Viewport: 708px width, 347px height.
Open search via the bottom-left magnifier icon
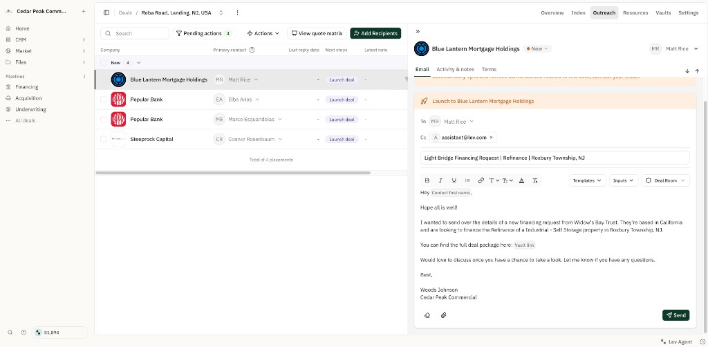pyautogui.click(x=10, y=332)
